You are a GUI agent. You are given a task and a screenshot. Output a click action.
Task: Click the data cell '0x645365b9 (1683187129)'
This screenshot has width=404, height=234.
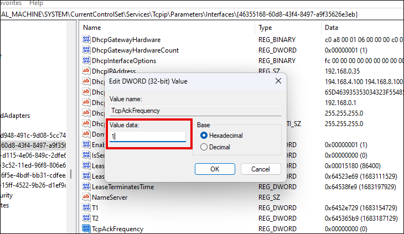[361, 219]
